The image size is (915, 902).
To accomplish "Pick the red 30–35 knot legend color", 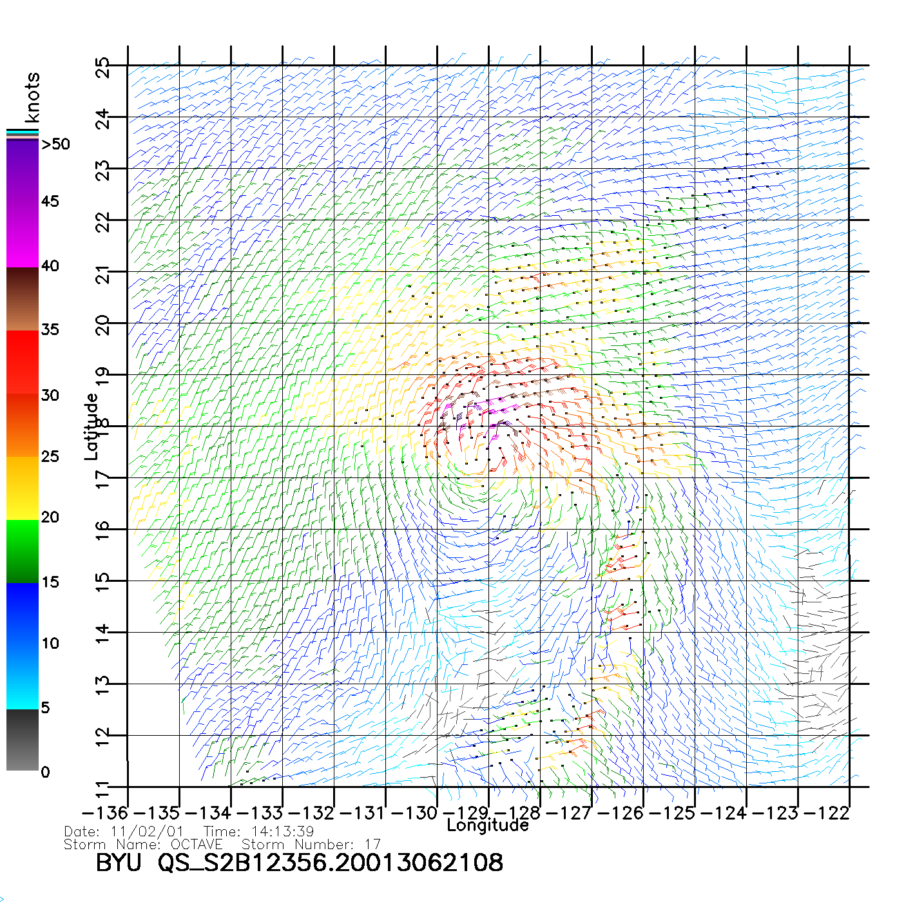I will coord(22,362).
